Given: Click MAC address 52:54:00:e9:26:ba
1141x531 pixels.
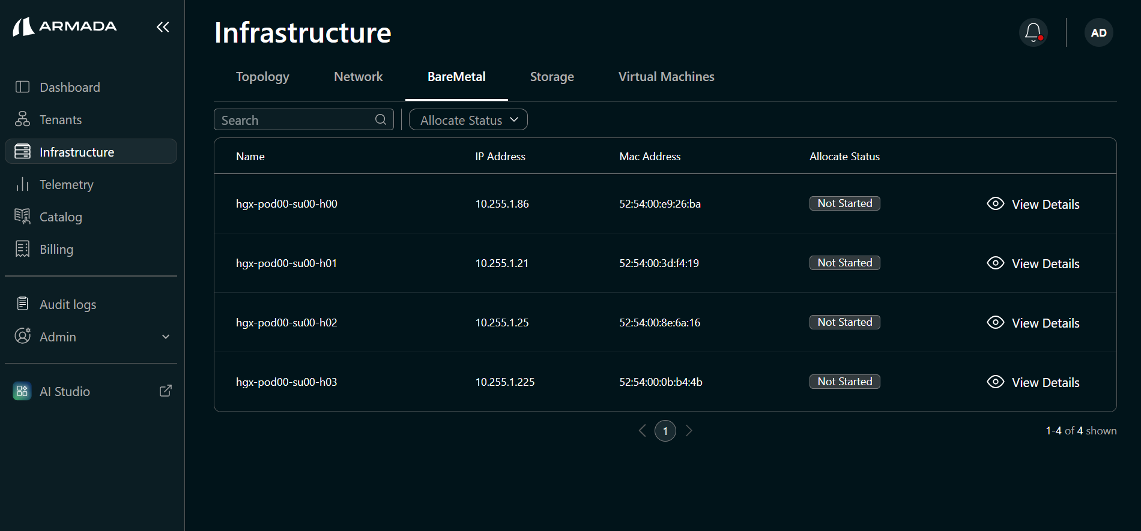Looking at the screenshot, I should tap(660, 203).
